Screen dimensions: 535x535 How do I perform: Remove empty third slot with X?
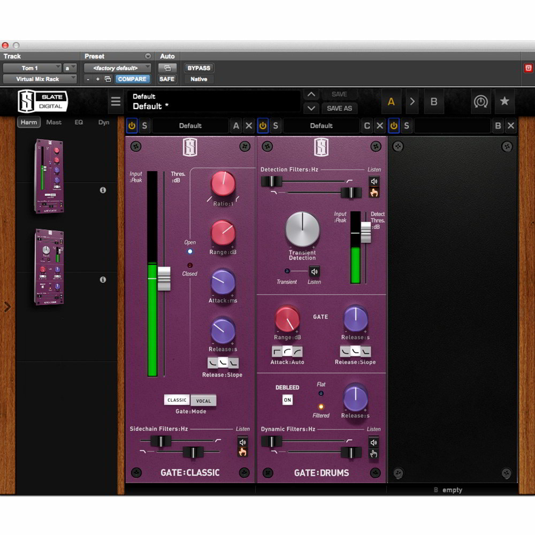pyautogui.click(x=511, y=126)
